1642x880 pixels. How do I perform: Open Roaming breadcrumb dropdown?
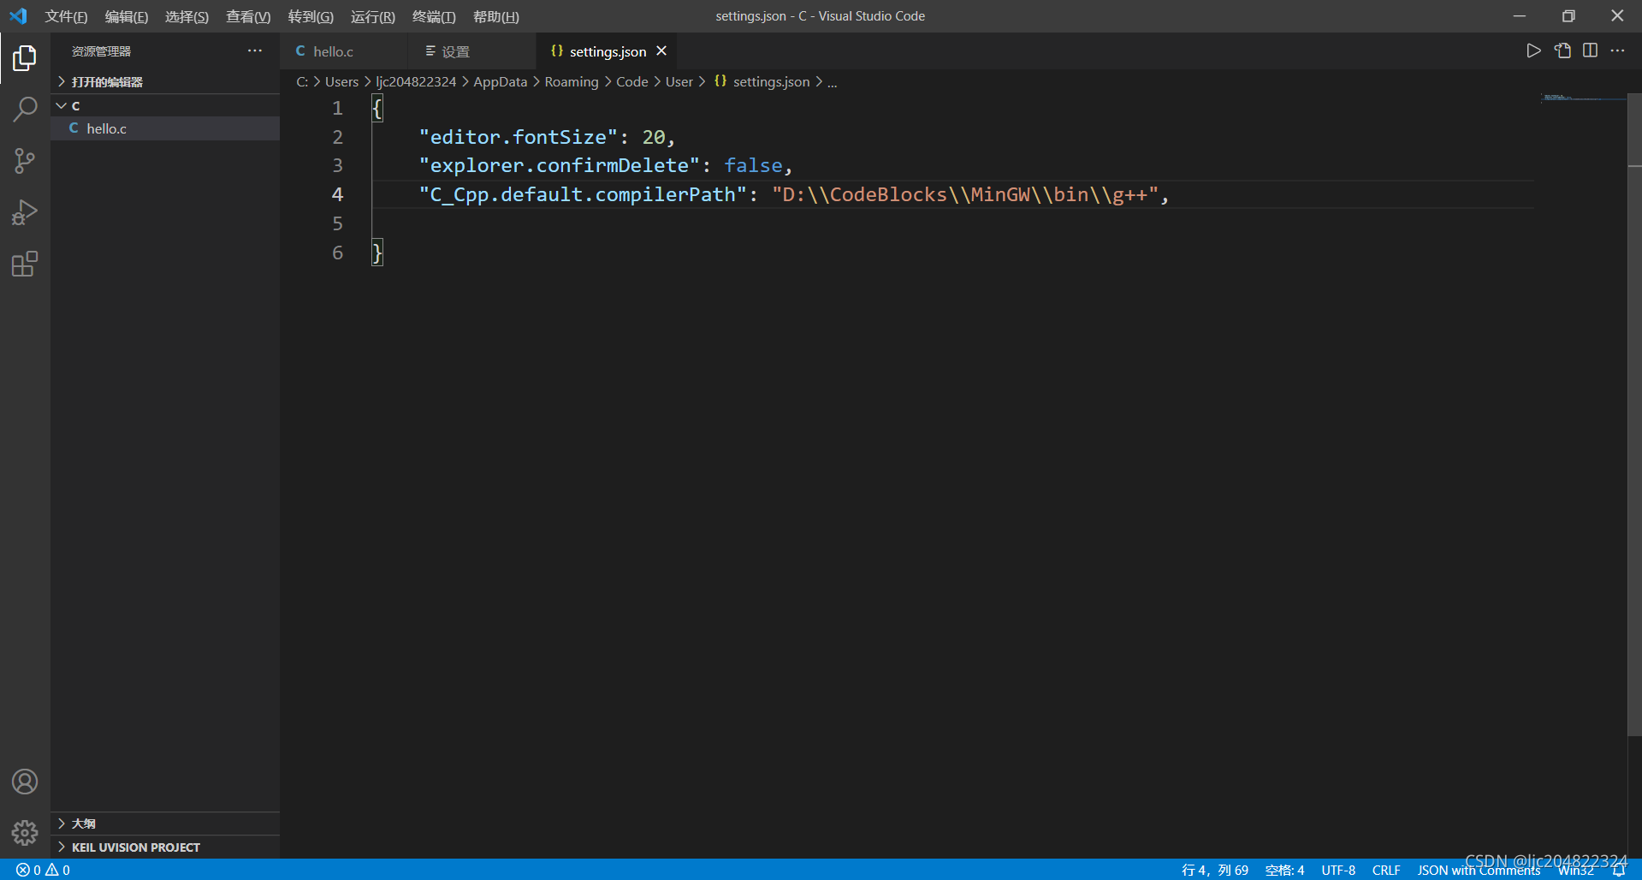coord(572,82)
